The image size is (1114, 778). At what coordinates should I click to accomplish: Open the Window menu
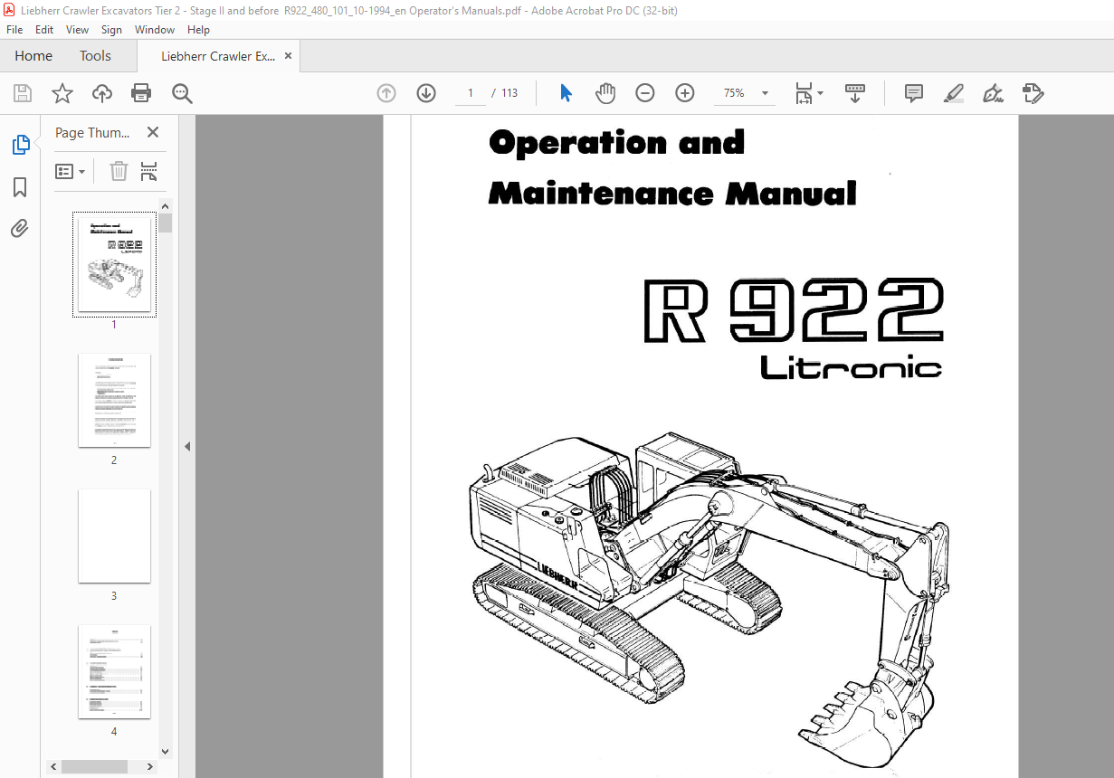155,30
